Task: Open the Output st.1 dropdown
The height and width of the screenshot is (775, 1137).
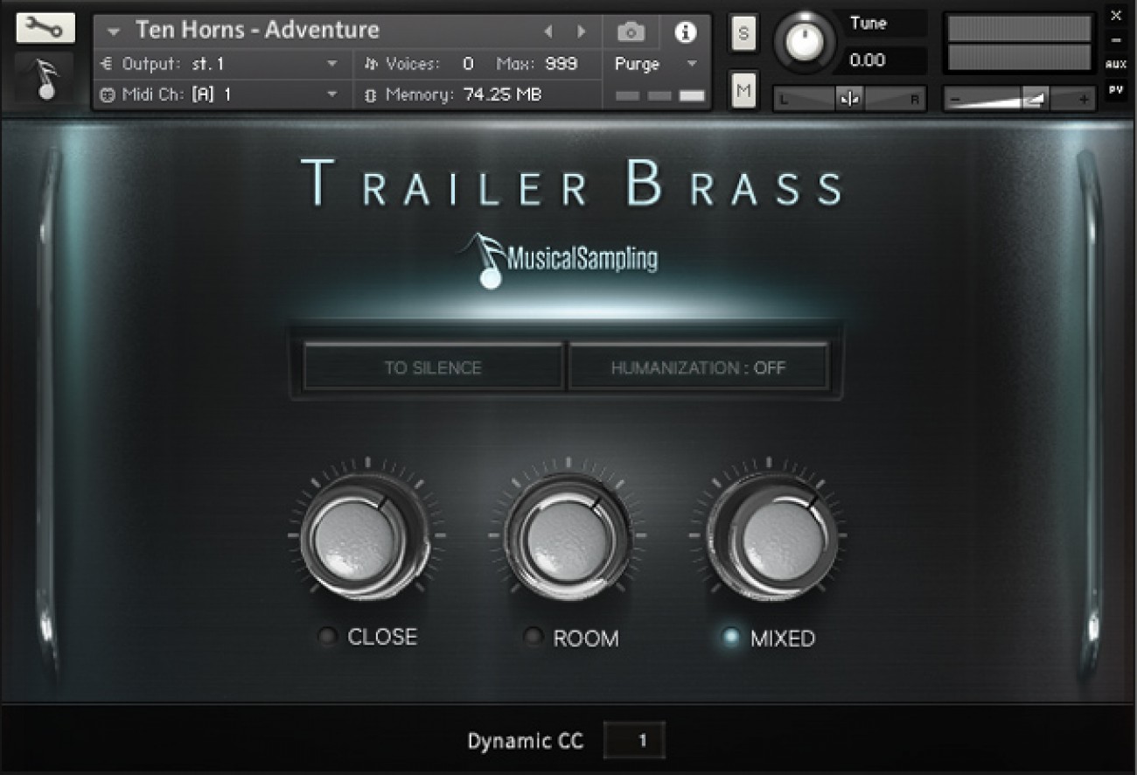Action: [x=335, y=64]
